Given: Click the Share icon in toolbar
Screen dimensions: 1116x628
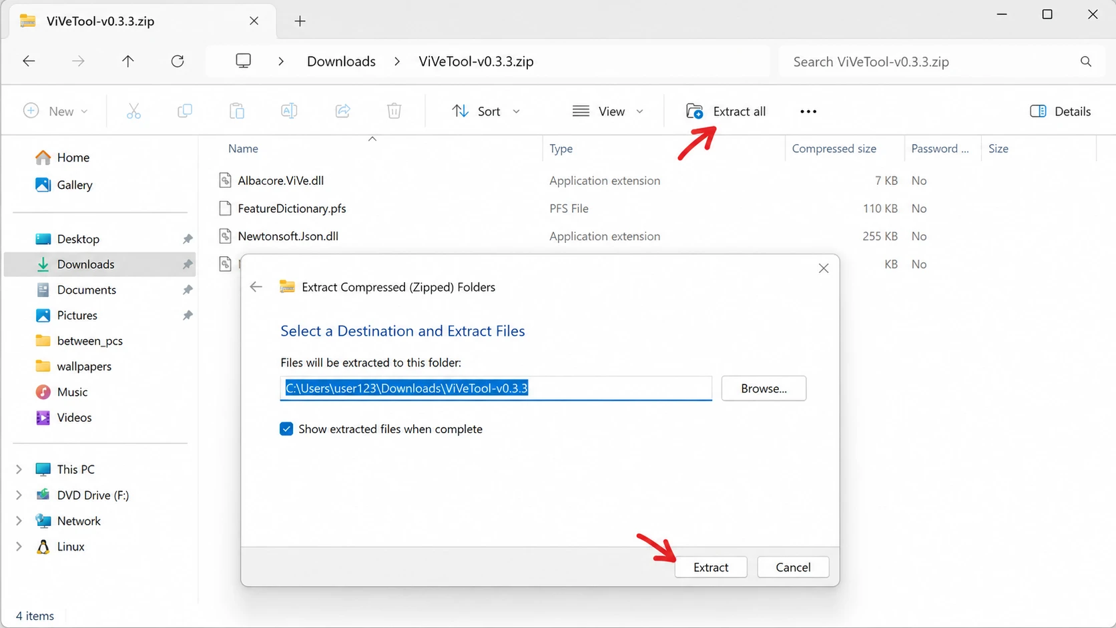Looking at the screenshot, I should [342, 111].
